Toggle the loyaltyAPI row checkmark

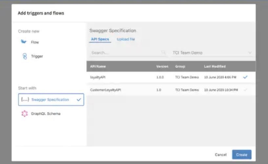point(245,77)
